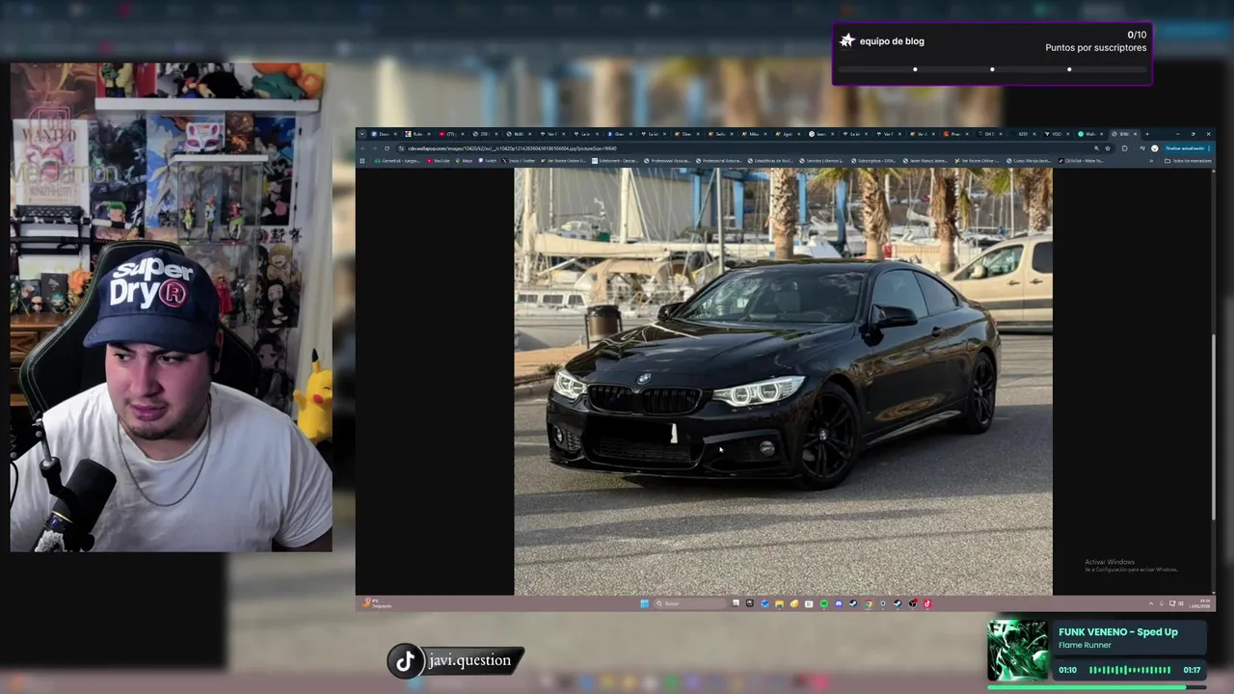Open the browser profile avatar

click(1155, 148)
